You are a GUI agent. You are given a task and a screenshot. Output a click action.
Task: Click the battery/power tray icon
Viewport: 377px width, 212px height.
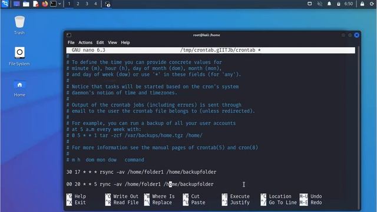click(x=339, y=4)
